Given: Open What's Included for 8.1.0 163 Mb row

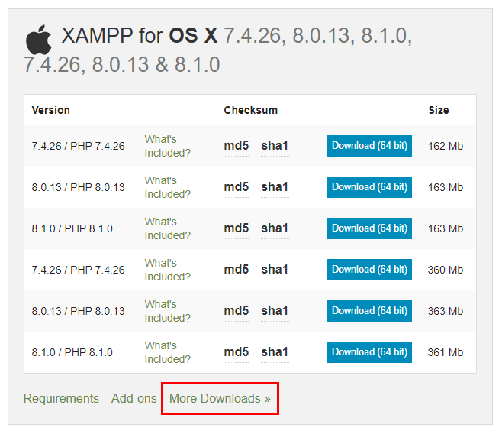Looking at the screenshot, I should pos(167,228).
